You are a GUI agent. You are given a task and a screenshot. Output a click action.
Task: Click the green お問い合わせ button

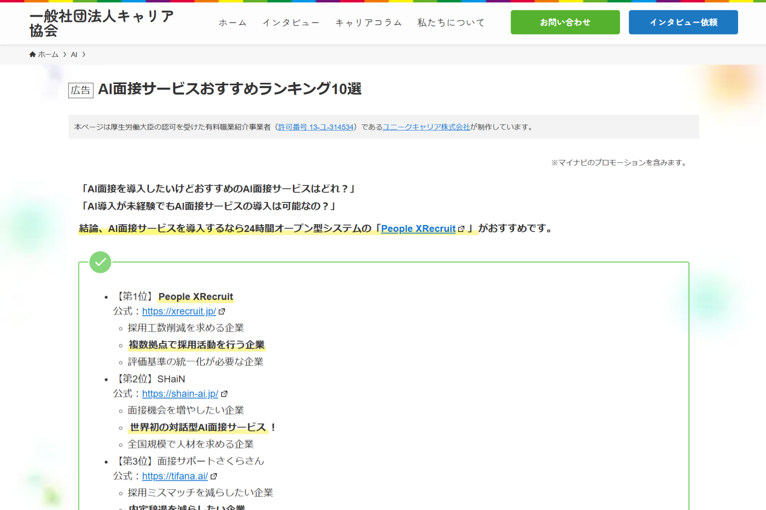(x=565, y=22)
